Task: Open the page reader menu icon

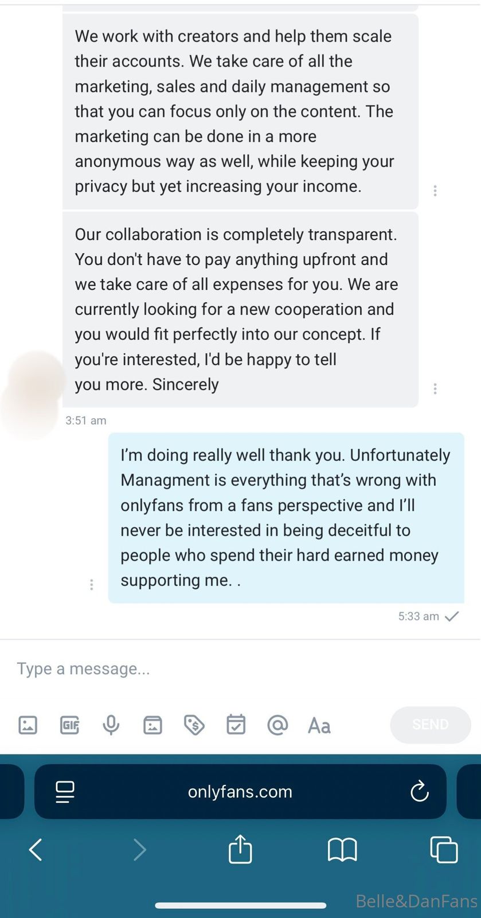Action: click(65, 792)
